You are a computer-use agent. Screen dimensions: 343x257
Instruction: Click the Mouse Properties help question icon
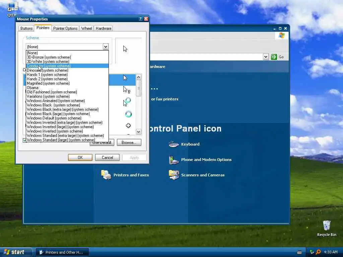[141, 19]
